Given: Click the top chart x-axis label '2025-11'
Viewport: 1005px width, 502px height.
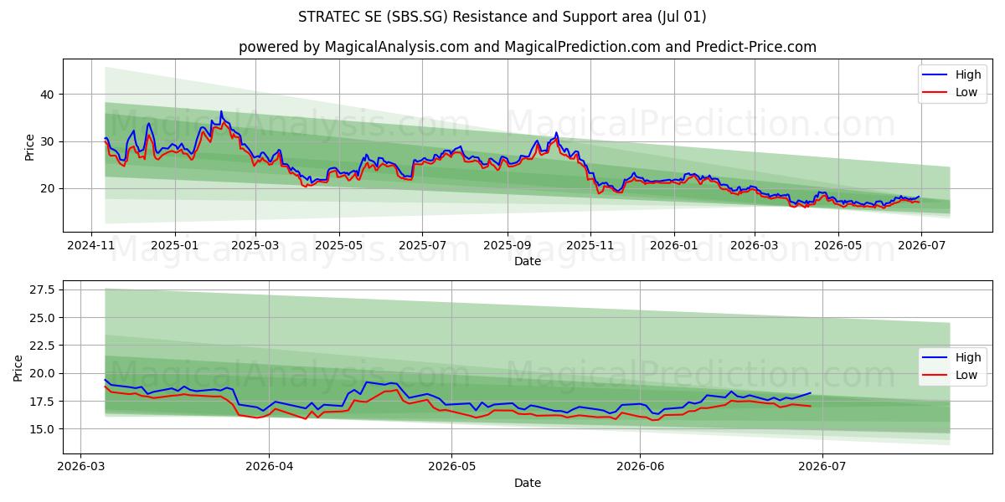Looking at the screenshot, I should click(x=590, y=245).
